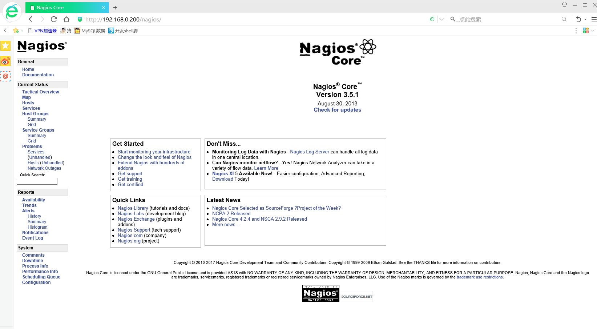This screenshot has height=329, width=597.
Task: Click the undo closed tab icon
Action: pyautogui.click(x=578, y=19)
